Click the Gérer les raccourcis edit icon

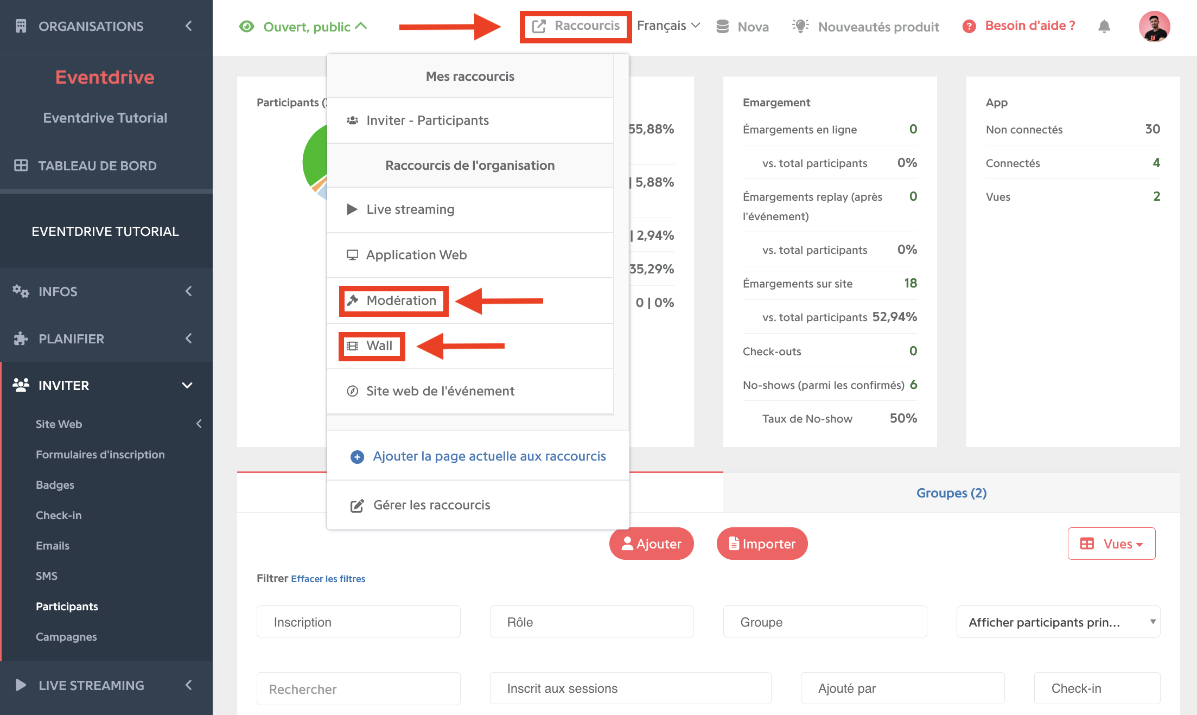pos(356,506)
